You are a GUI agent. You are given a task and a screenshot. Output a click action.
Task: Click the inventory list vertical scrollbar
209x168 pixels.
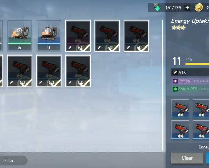pyautogui.click(x=162, y=85)
